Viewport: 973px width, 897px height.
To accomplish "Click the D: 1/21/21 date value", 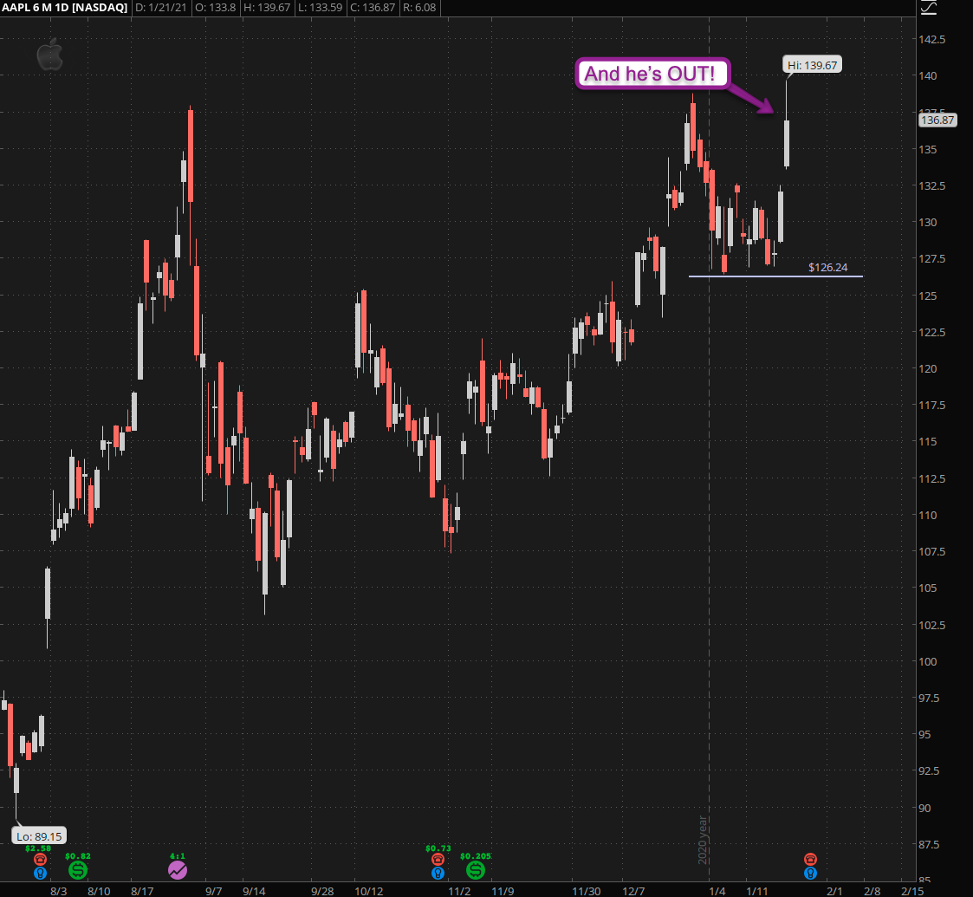I will 160,8.
